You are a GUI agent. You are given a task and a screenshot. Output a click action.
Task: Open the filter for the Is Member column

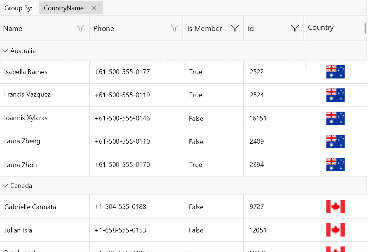[x=235, y=28]
